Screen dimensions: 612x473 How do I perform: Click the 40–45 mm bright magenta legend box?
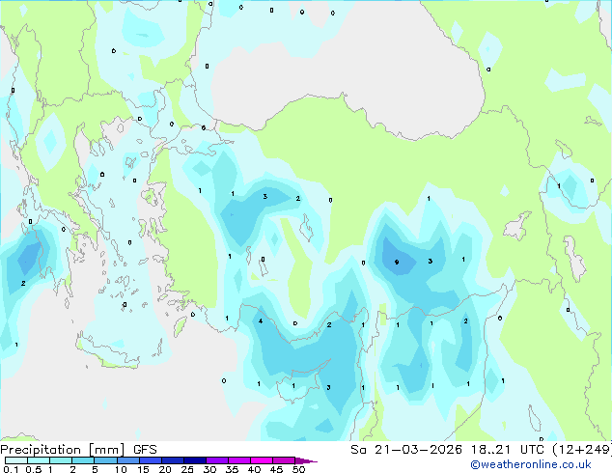tap(262, 460)
